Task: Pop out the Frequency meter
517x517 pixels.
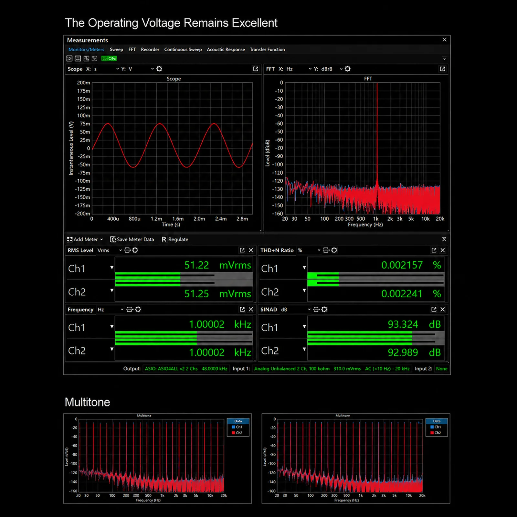Action: (x=242, y=309)
